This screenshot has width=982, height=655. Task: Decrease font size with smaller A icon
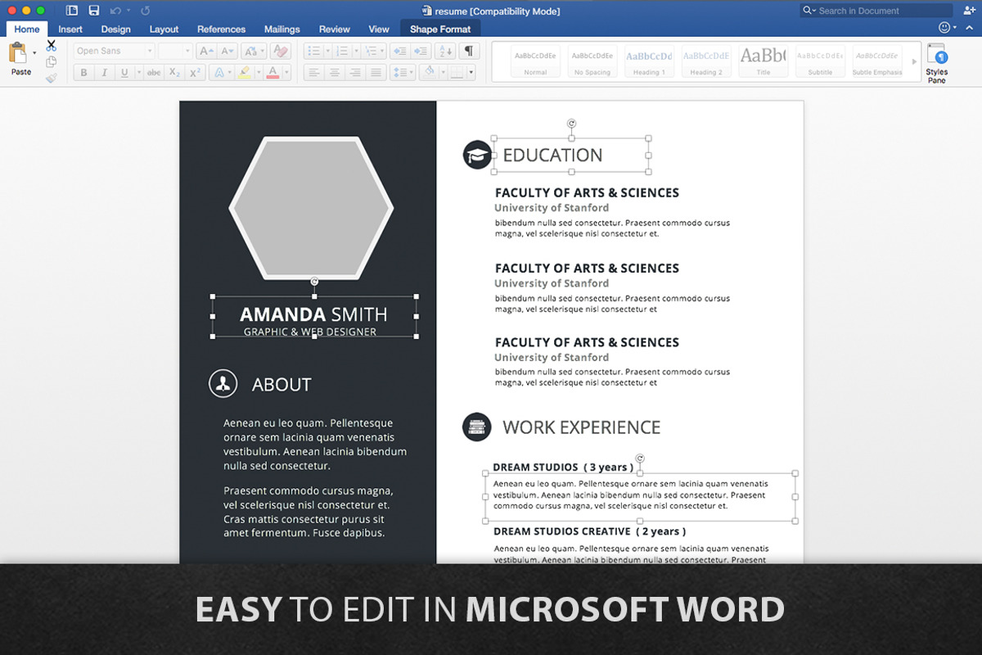(x=227, y=51)
